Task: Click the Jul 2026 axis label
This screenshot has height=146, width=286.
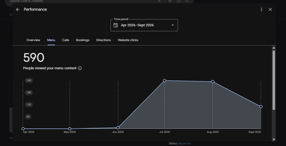Action: point(164,132)
